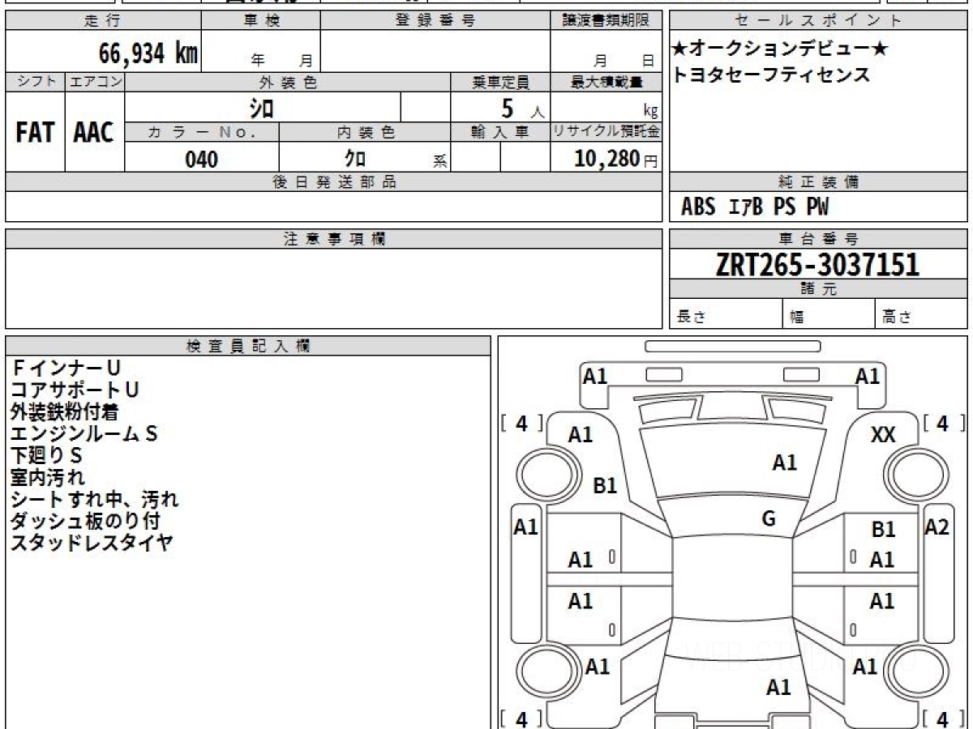The height and width of the screenshot is (729, 973).
Task: Select the inspector note ダッシュ板のり付
Action: (84, 521)
